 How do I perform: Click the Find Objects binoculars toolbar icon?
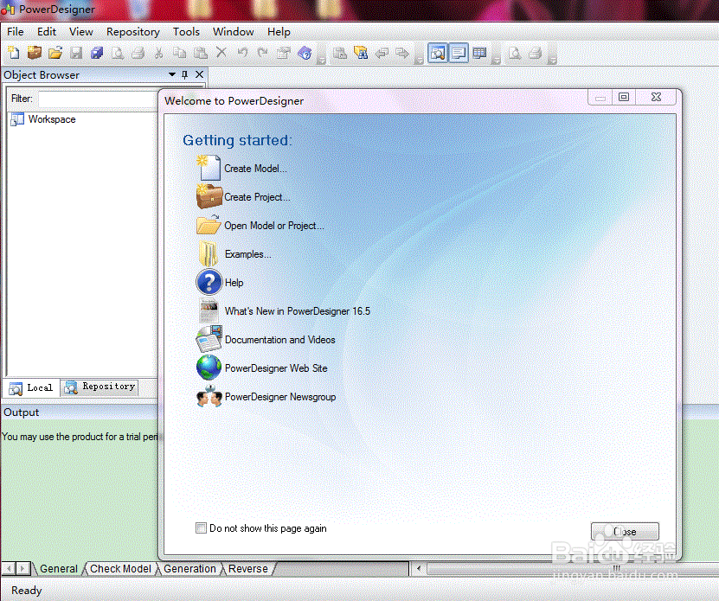point(361,53)
